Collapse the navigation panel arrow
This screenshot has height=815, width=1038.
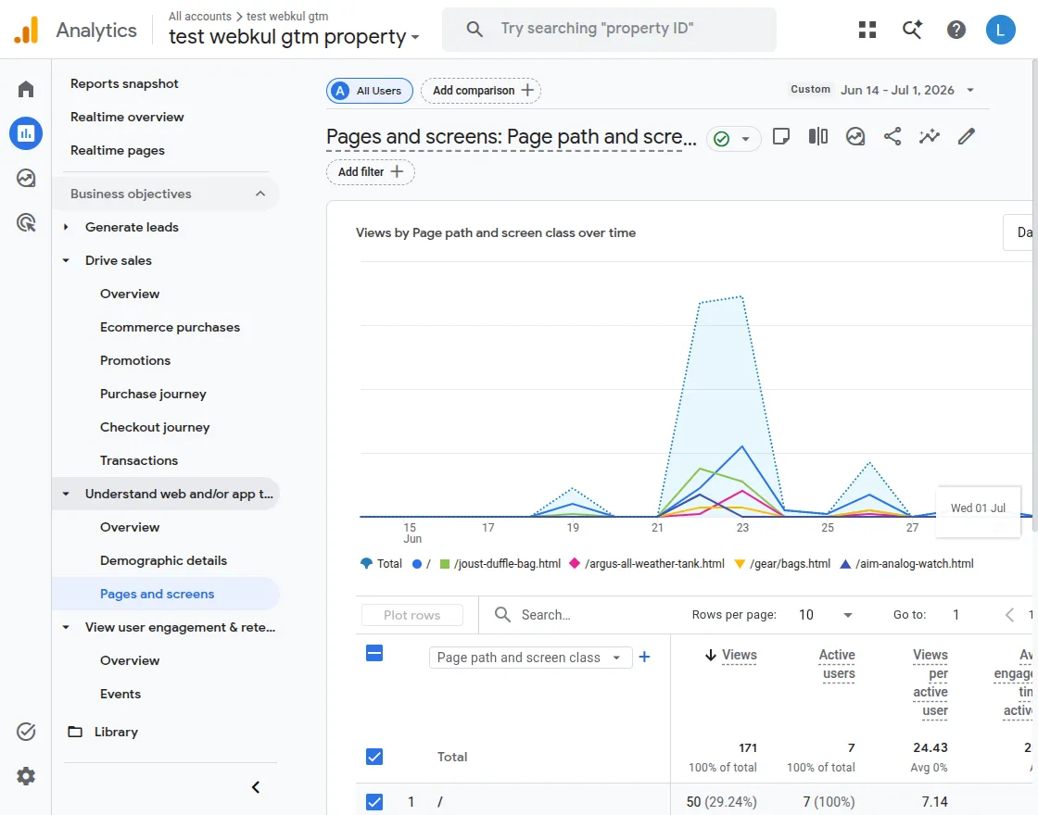coord(256,787)
